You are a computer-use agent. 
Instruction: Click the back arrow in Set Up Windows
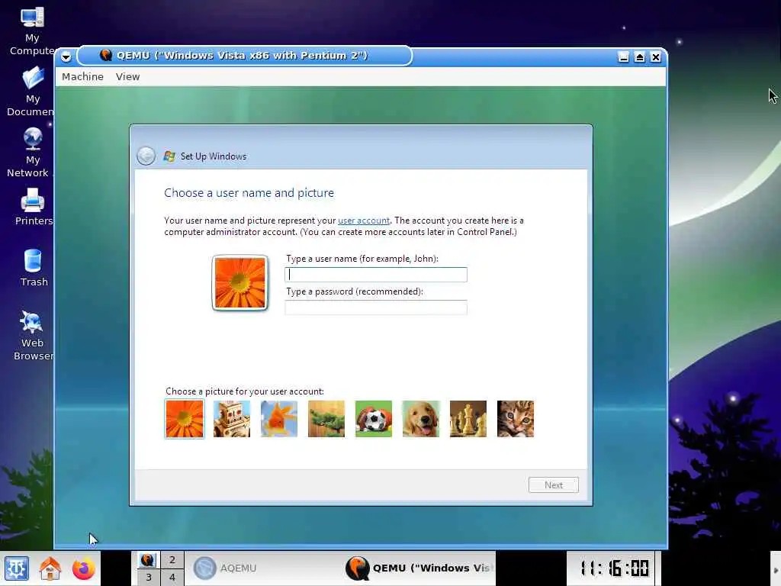point(146,156)
